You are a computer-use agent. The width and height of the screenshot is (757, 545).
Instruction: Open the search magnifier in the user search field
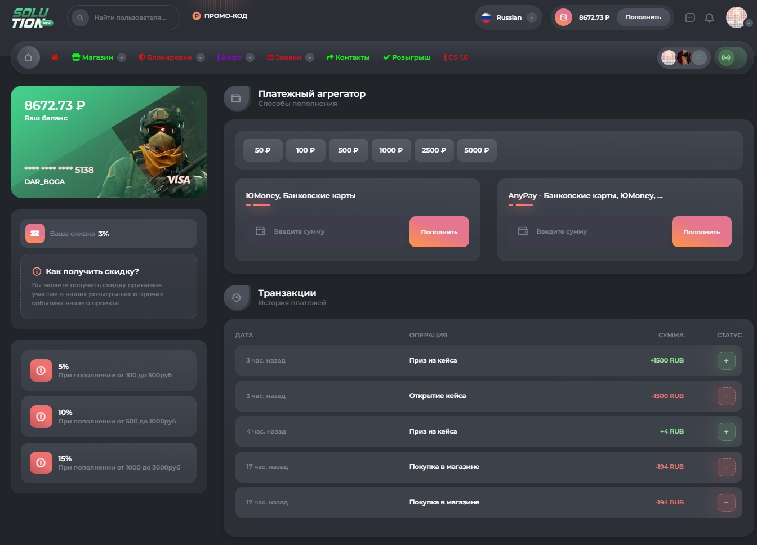[x=80, y=17]
